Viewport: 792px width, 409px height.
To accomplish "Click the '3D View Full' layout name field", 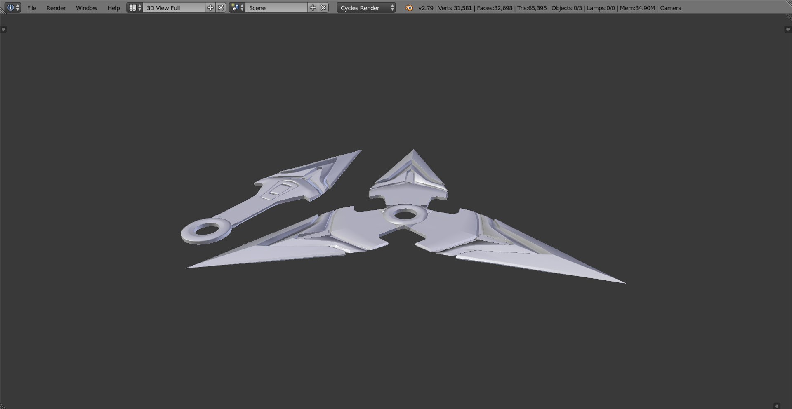I will [174, 8].
